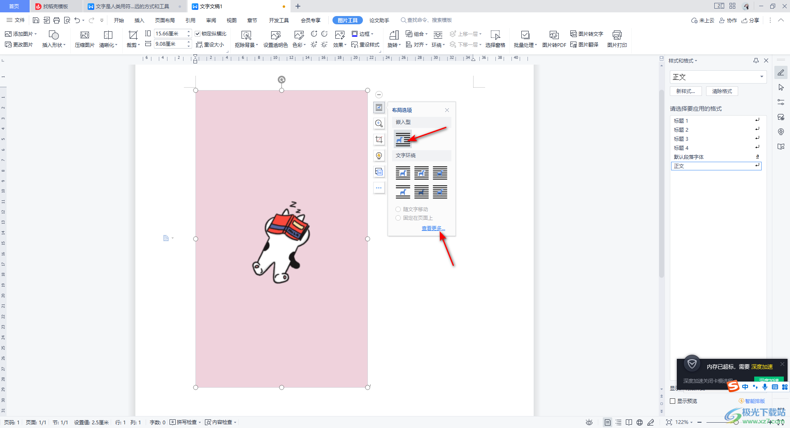
Task: Switch to page layout view in status bar
Action: click(607, 422)
